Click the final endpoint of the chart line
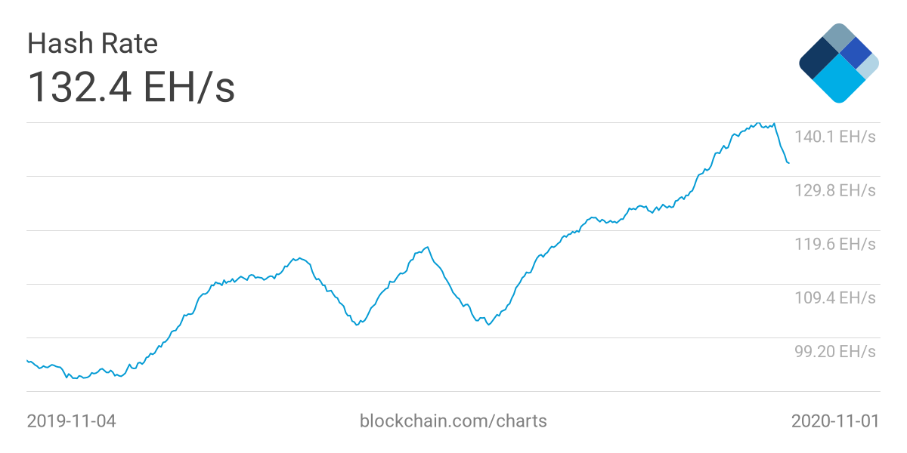Viewport: 907px width, 453px height. [789, 163]
